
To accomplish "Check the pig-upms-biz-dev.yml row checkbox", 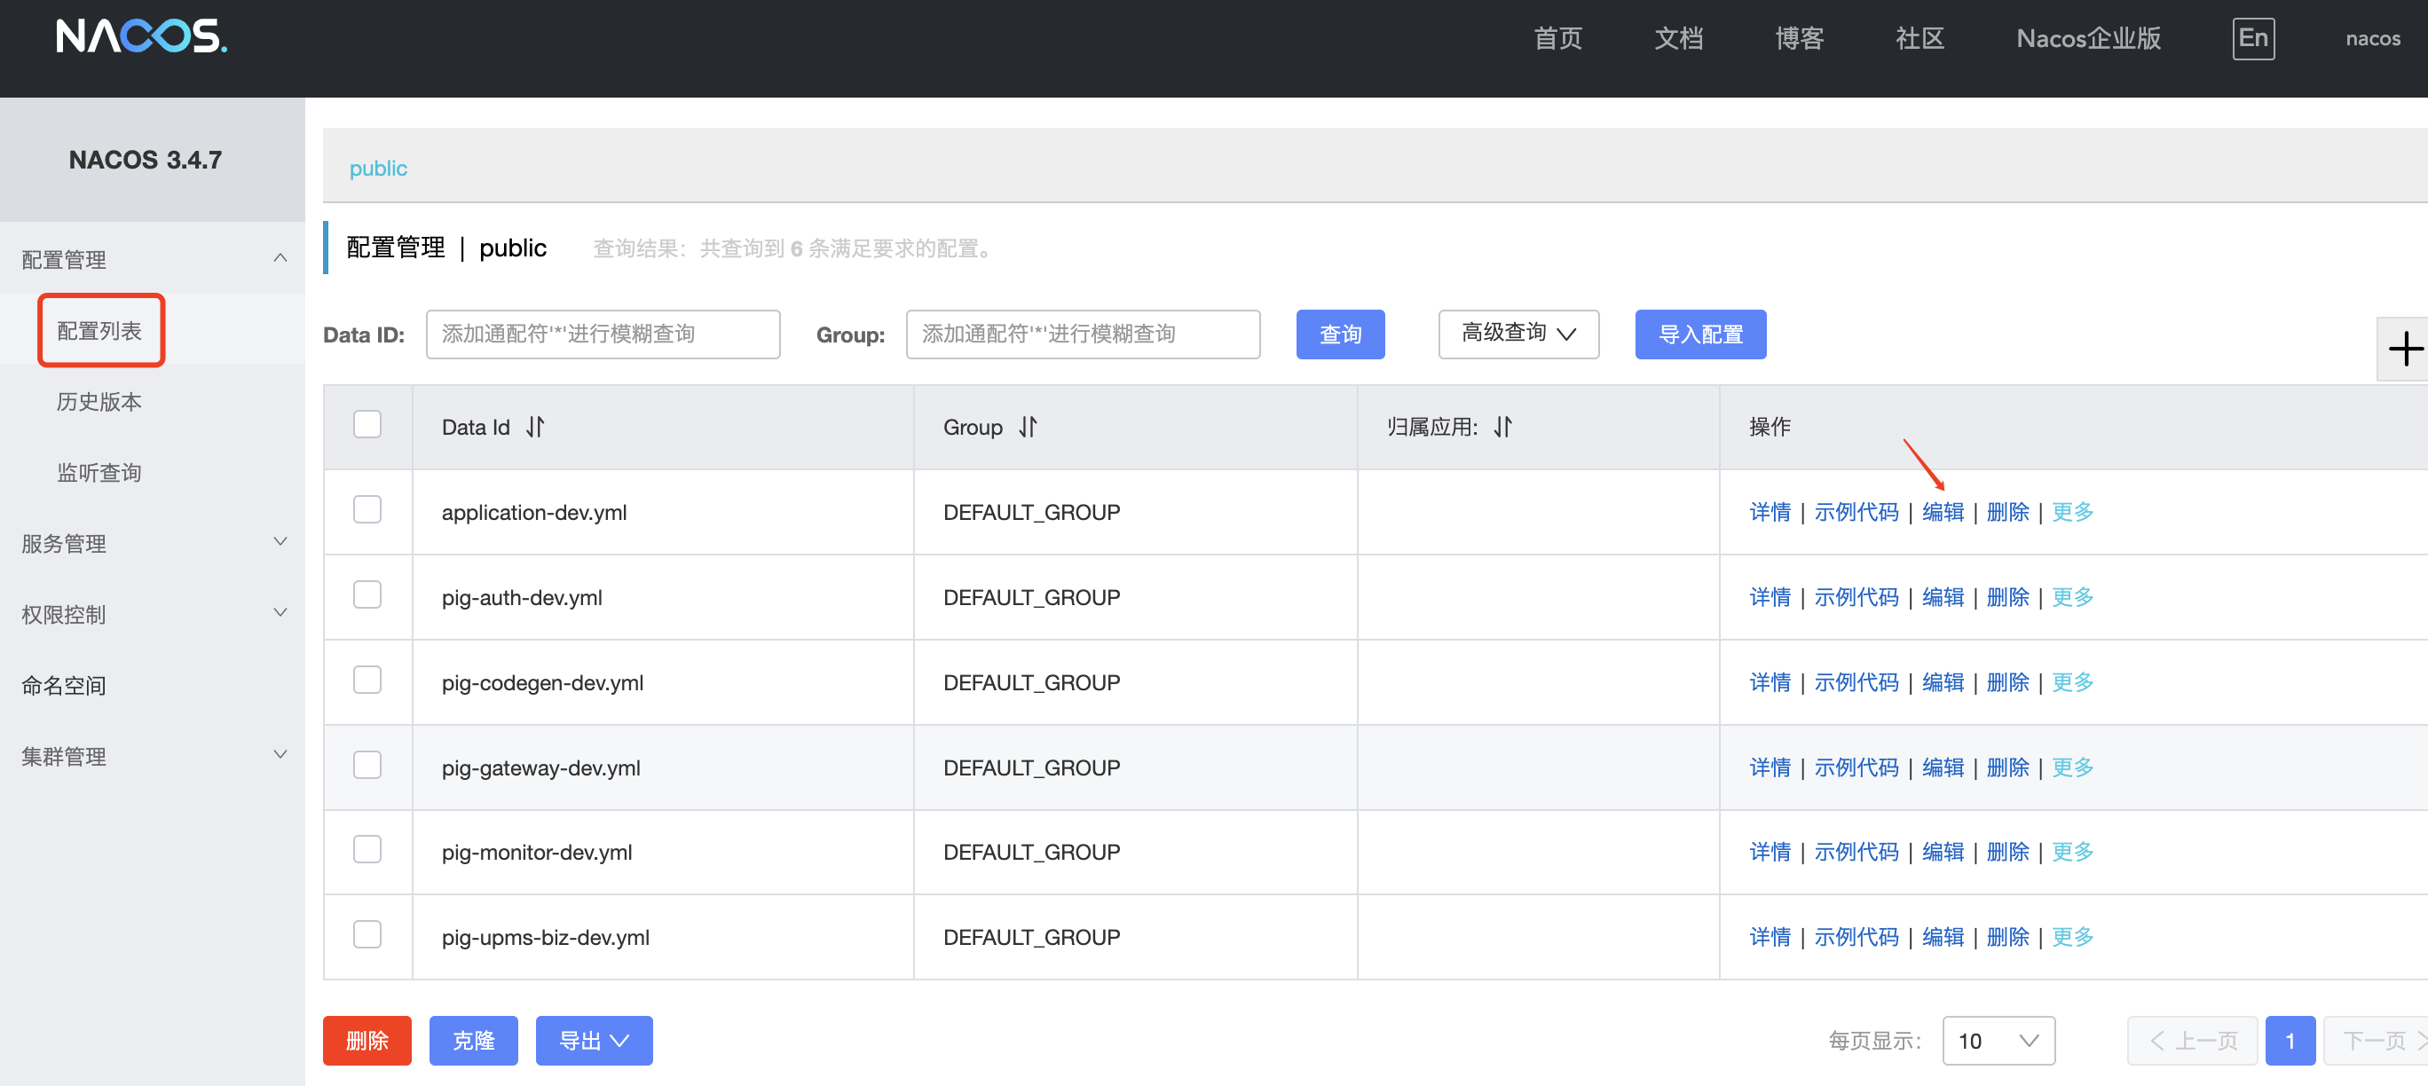I will (367, 934).
